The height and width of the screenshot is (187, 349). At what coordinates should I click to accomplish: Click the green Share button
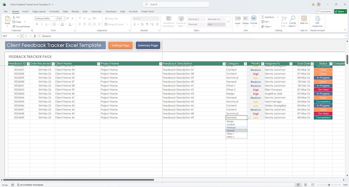[x=341, y=11]
